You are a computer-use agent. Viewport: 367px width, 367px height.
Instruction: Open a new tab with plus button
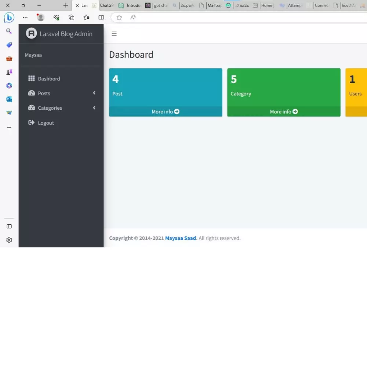coord(66,6)
